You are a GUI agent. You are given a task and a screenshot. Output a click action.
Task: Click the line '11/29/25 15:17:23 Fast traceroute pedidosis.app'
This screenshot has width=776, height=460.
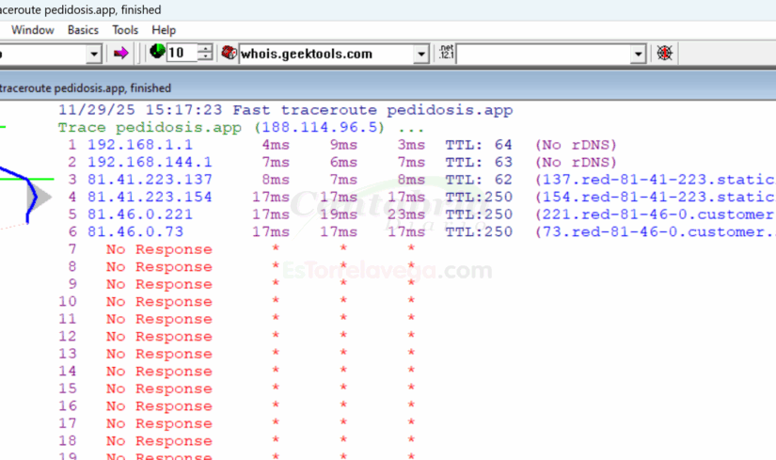point(286,110)
